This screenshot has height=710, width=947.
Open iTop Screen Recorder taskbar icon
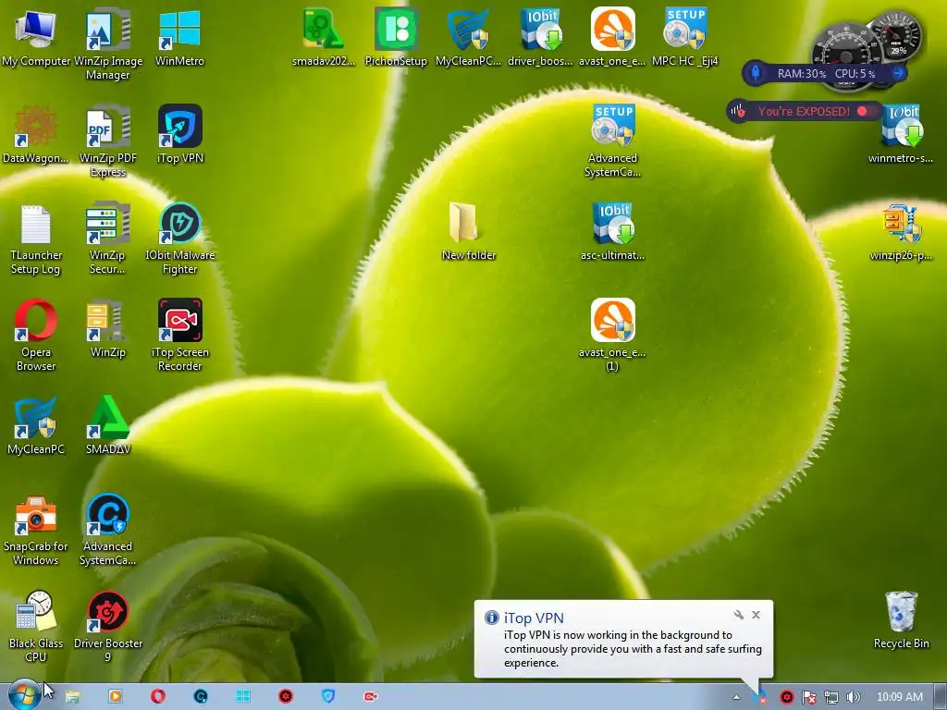(371, 697)
